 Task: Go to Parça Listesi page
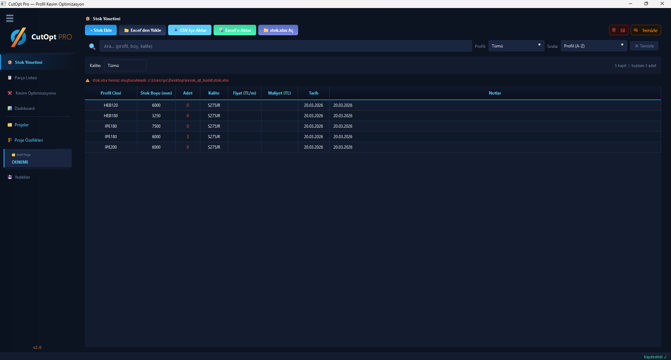(x=26, y=78)
